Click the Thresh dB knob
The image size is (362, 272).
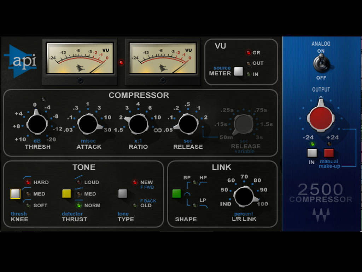(37, 124)
